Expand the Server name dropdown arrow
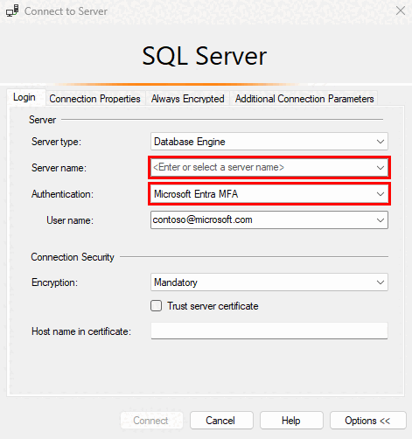 381,168
